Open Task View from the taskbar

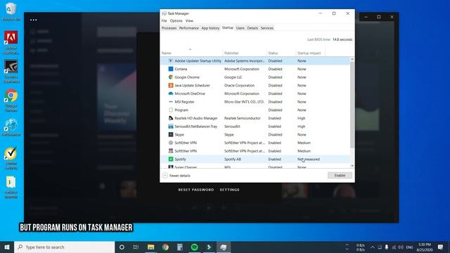(x=136, y=247)
